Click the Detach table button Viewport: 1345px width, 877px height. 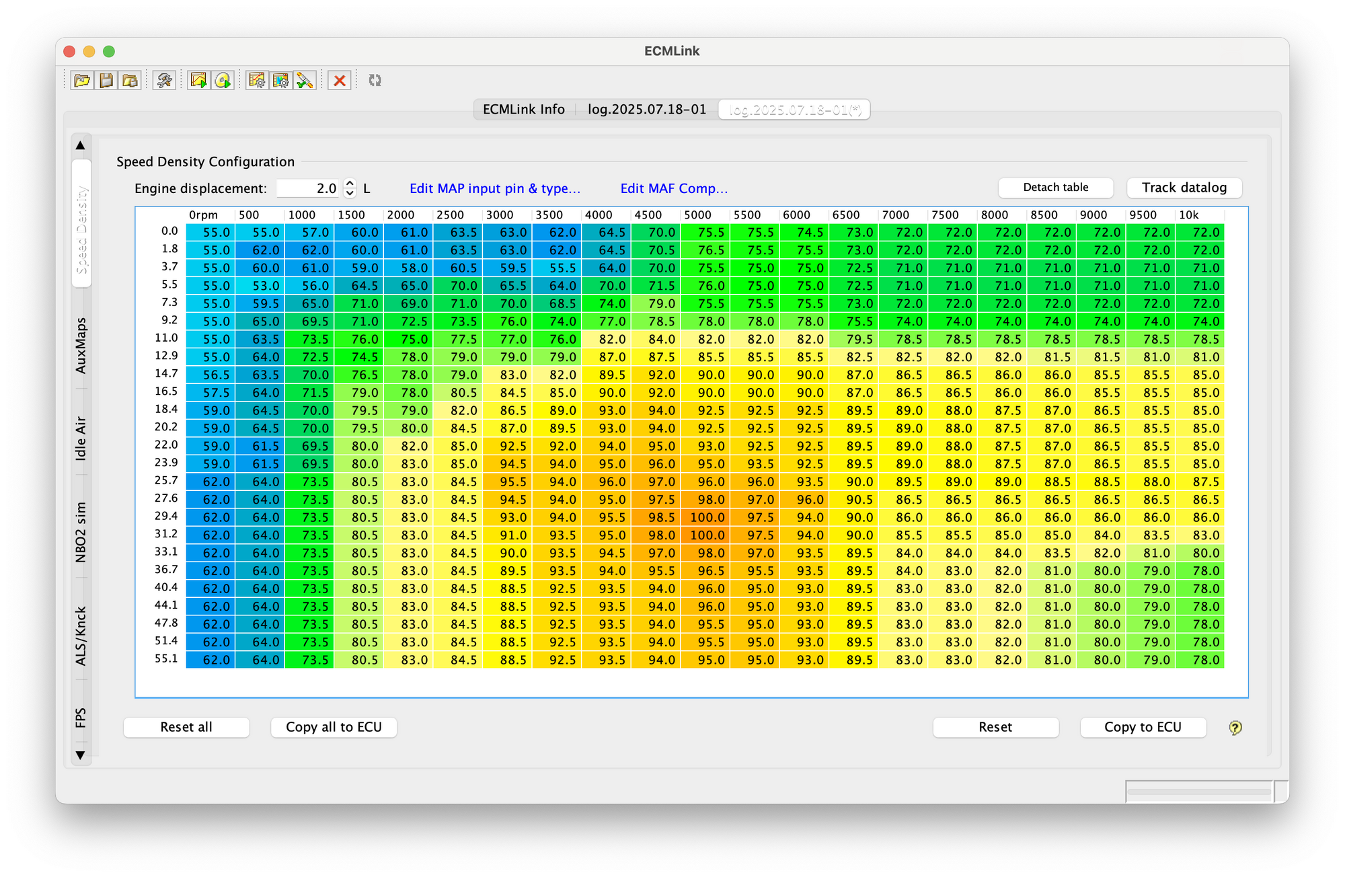pyautogui.click(x=1056, y=188)
